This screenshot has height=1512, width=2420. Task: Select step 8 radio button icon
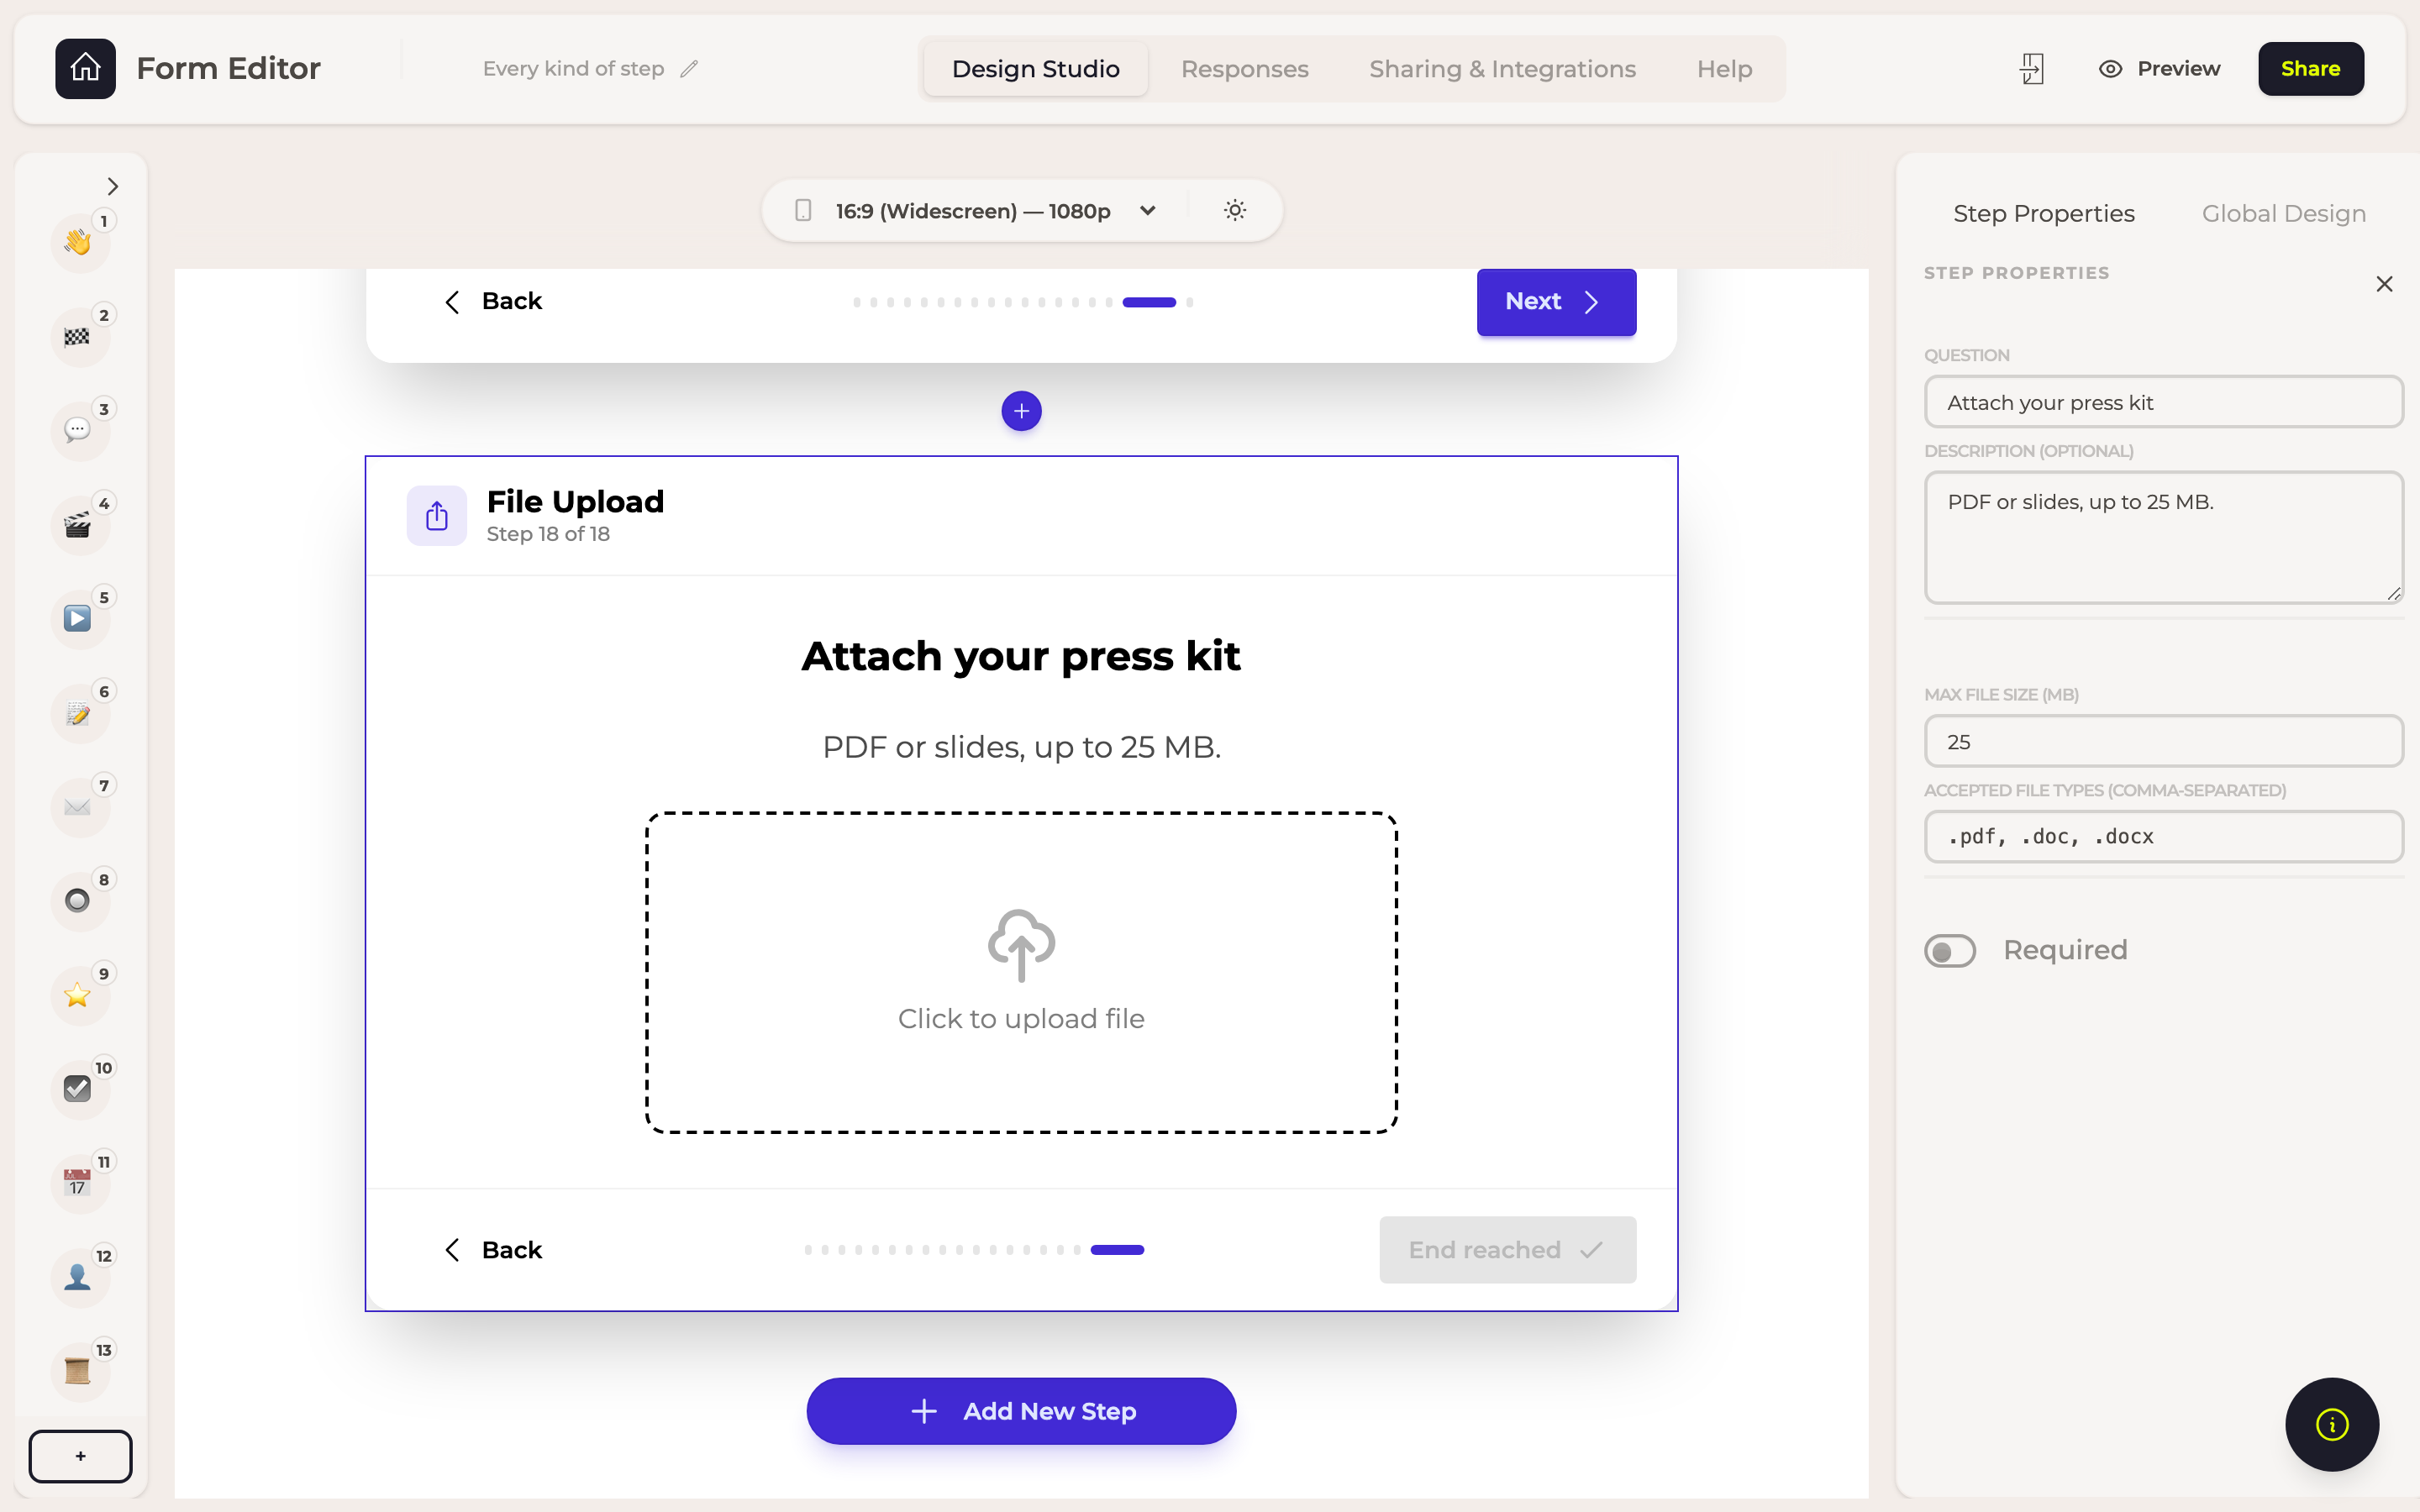(78, 901)
